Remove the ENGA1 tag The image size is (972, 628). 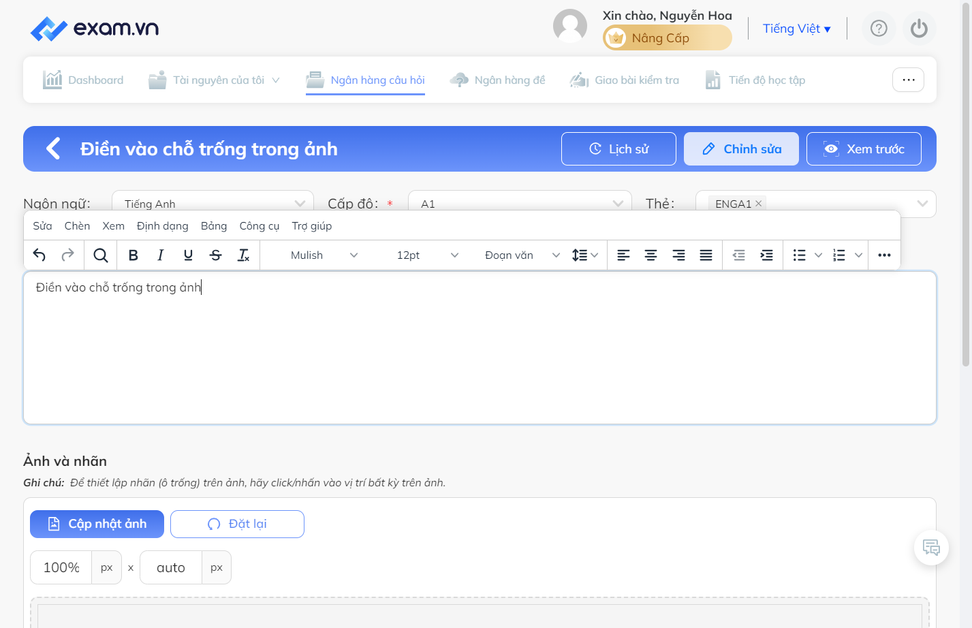point(759,204)
